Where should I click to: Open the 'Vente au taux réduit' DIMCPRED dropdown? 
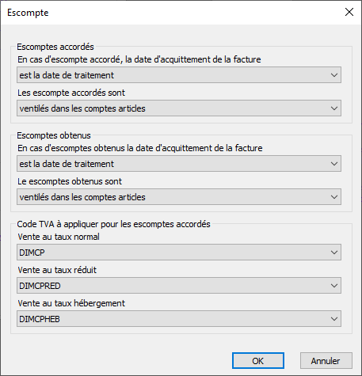click(x=179, y=286)
